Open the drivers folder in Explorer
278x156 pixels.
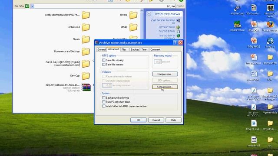point(133,15)
